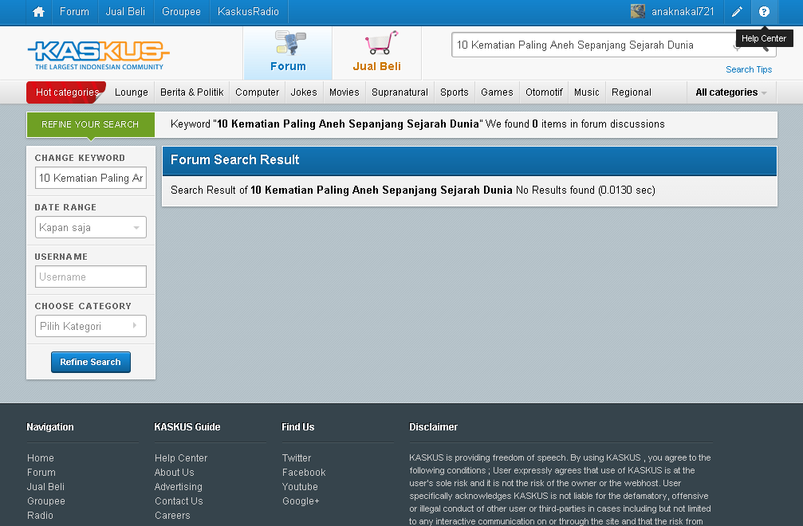Open the footer Forum link
The height and width of the screenshot is (526, 803).
pos(41,473)
